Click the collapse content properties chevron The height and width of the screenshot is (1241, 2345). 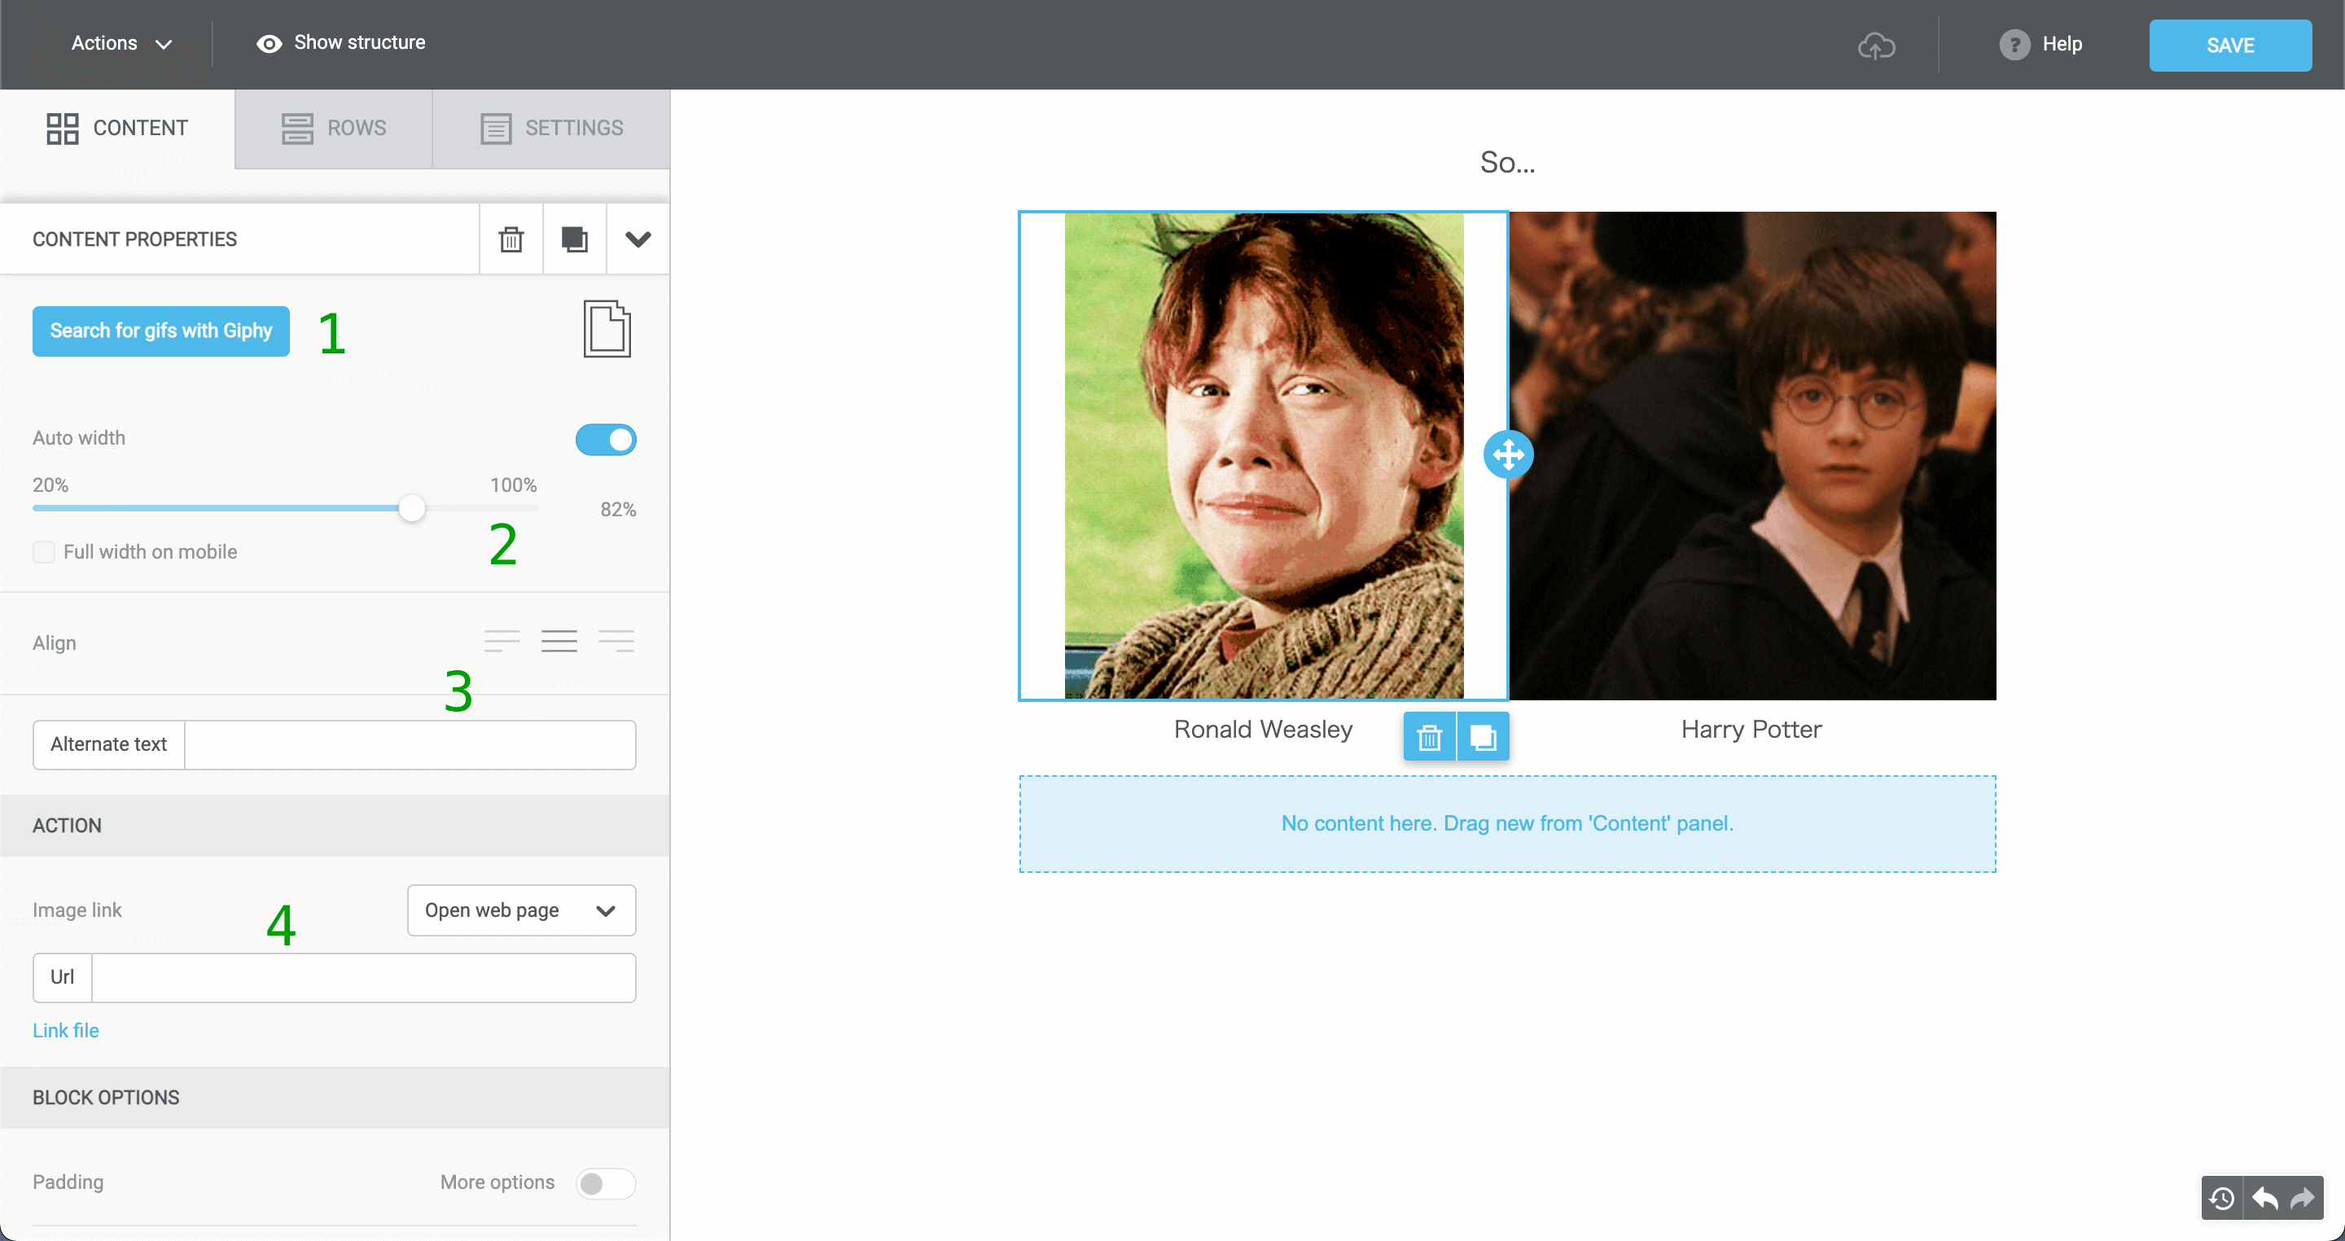click(636, 239)
